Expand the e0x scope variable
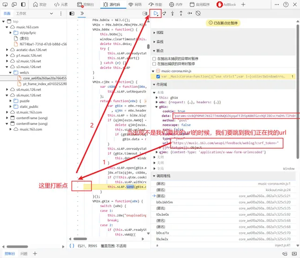Screen dimensions: 300x258 tap(157, 102)
